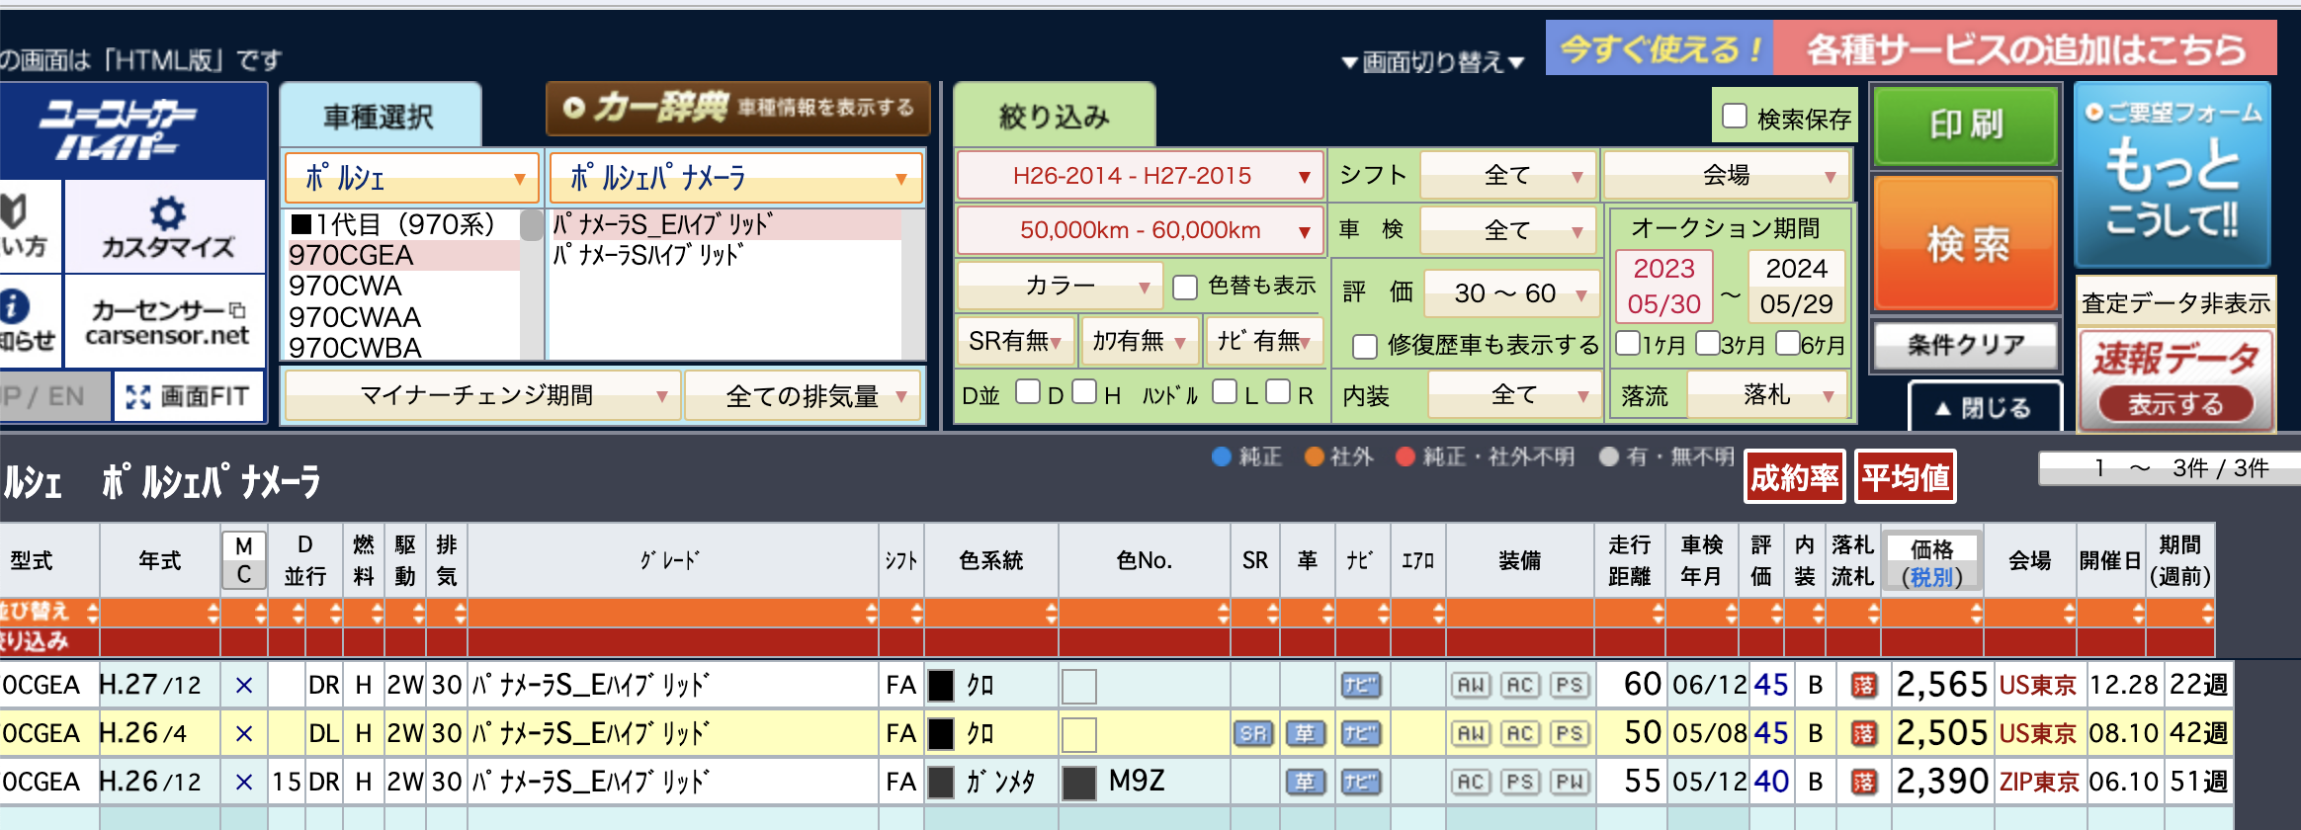The height and width of the screenshot is (830, 2301).
Task: Click the 成約率 button
Action: coord(1794,478)
